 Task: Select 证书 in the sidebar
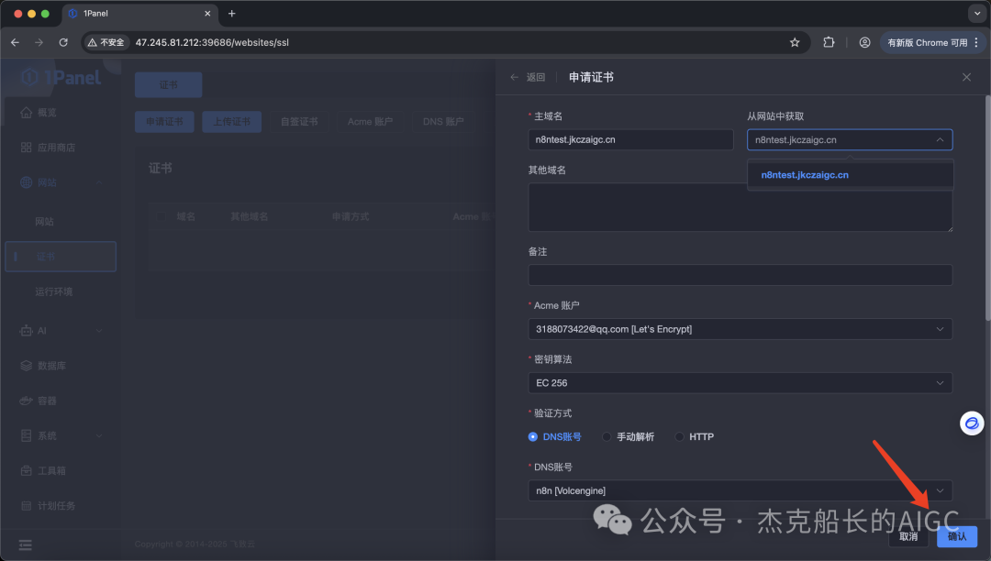(x=60, y=256)
